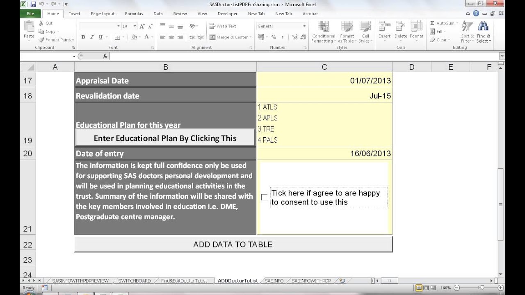Click AutoSum sigma icon
The image size is (525, 295).
[432, 23]
